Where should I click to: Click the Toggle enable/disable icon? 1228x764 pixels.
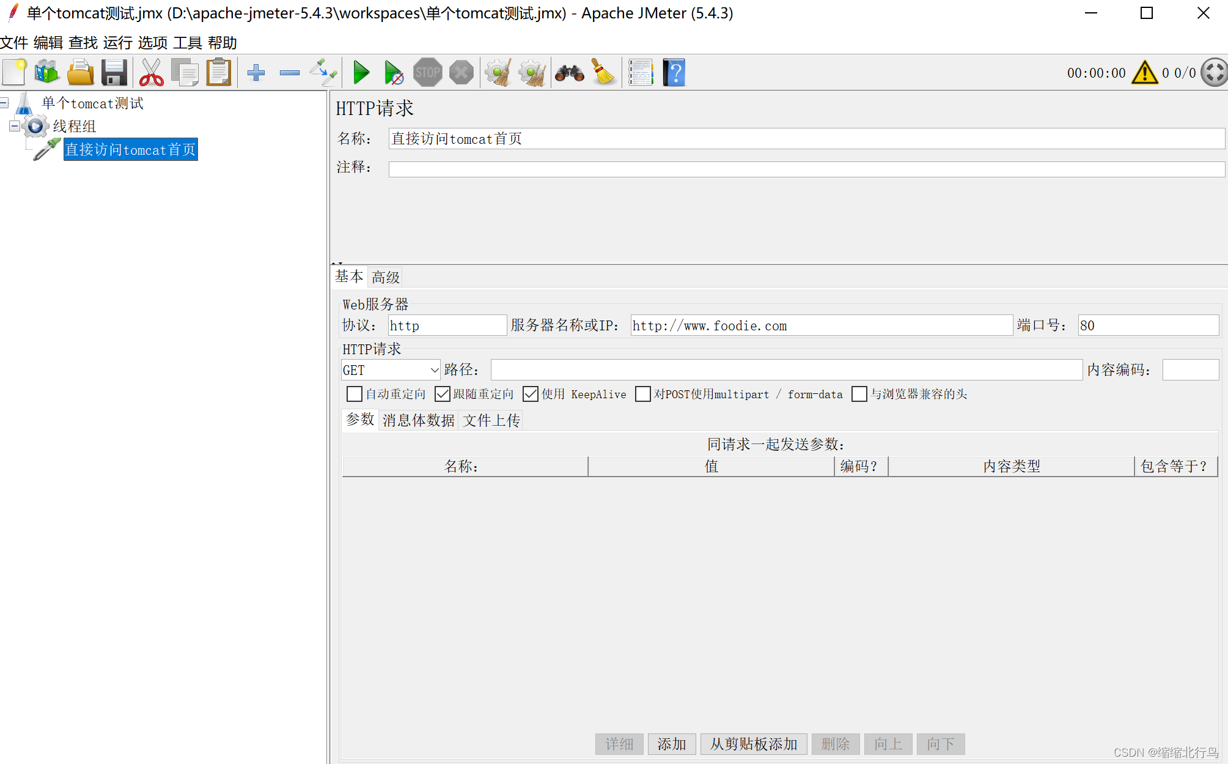(x=323, y=73)
